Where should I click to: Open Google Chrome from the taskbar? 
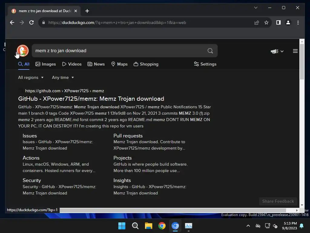click(162, 226)
